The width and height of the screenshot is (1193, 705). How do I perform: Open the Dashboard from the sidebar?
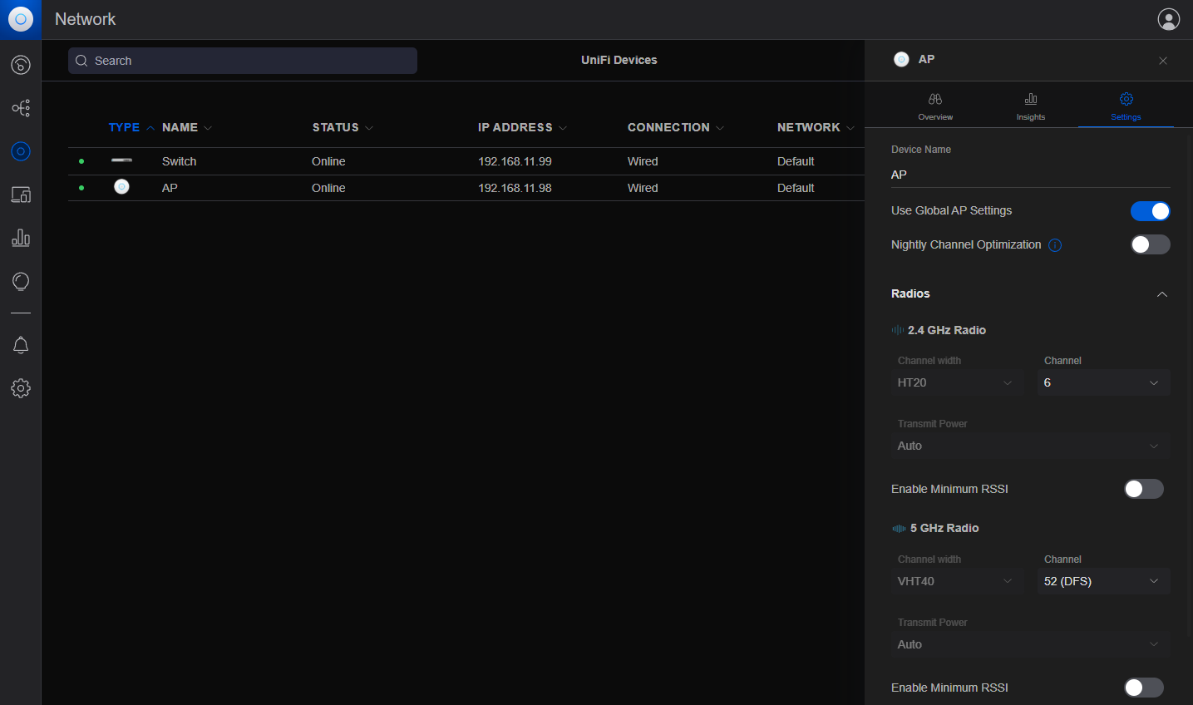point(20,64)
